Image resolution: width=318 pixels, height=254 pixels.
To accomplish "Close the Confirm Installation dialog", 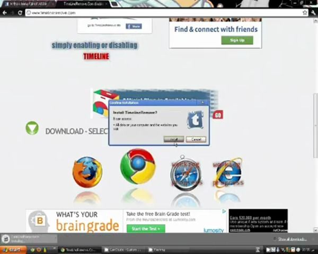I will (202, 103).
